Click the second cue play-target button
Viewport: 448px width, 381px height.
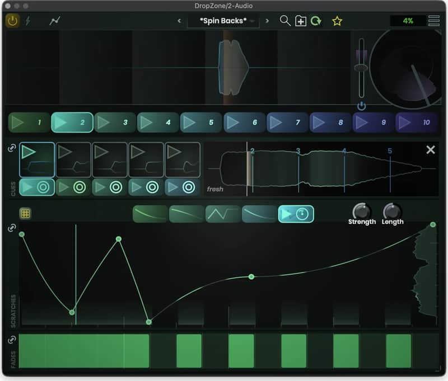[73, 187]
